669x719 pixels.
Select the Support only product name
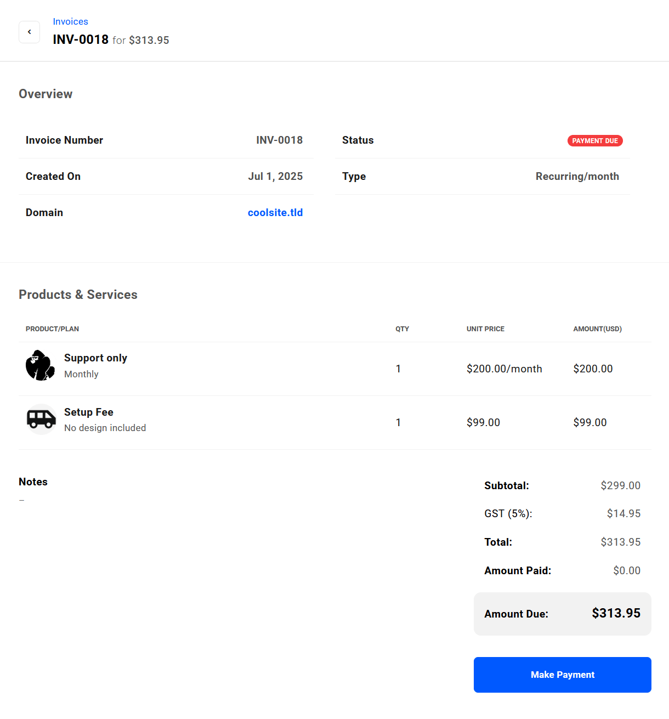point(95,358)
